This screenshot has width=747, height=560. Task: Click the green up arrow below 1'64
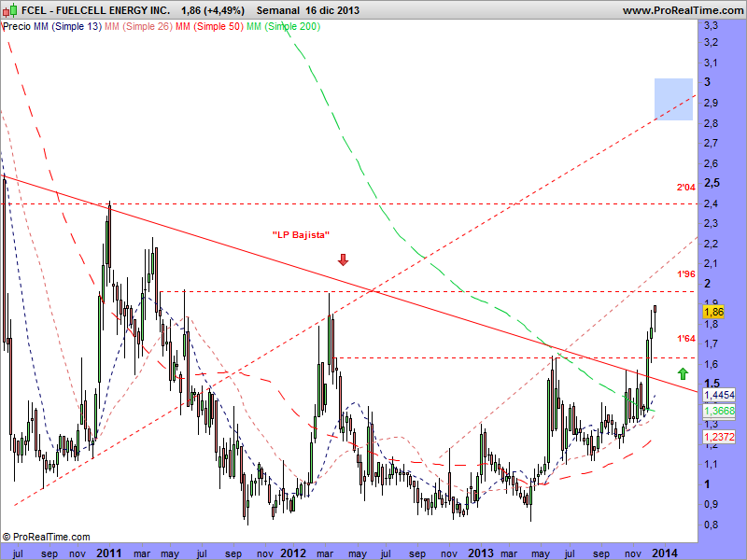(x=684, y=374)
